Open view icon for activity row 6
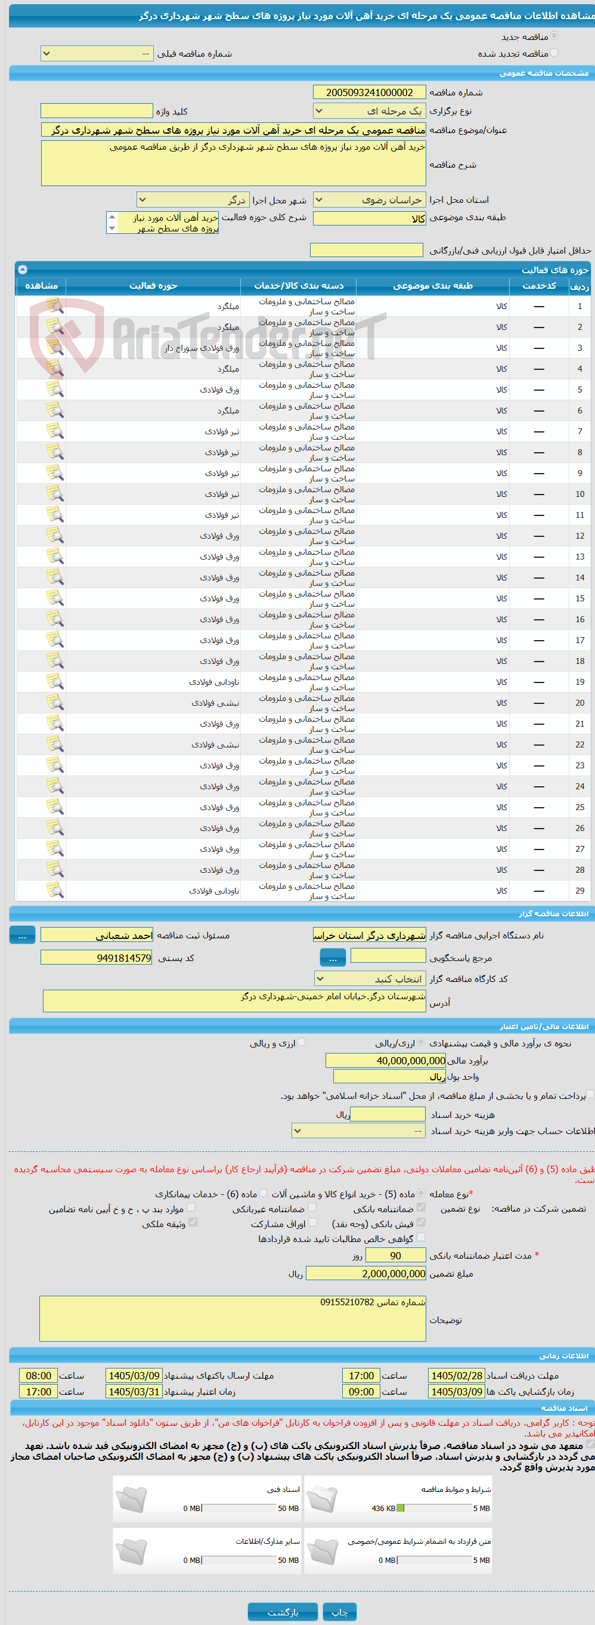The image size is (595, 1625). point(55,410)
